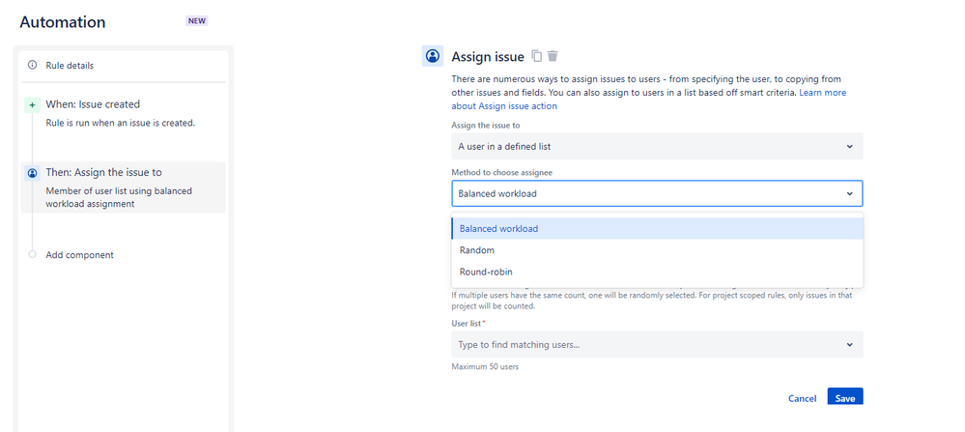Duplicate the Assign issue component with the copy icon
This screenshot has width=965, height=432.
coord(537,56)
